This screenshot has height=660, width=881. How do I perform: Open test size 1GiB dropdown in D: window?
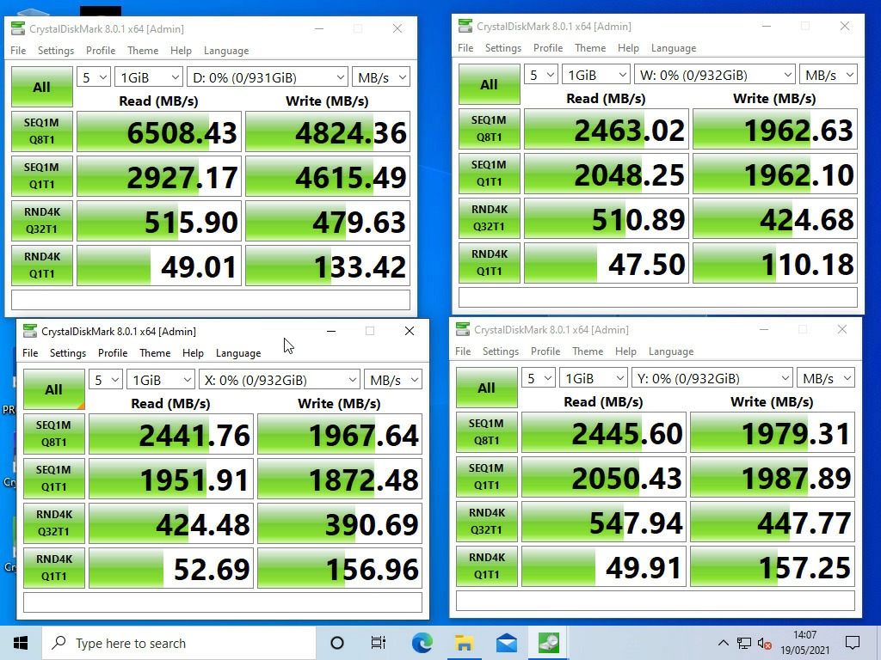(148, 76)
